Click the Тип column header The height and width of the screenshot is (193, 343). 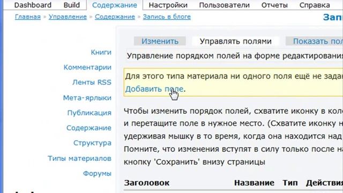click(x=290, y=183)
